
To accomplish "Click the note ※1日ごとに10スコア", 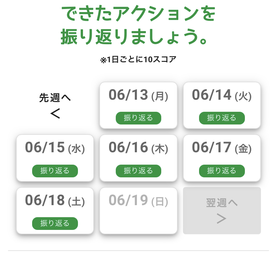I will (138, 59).
